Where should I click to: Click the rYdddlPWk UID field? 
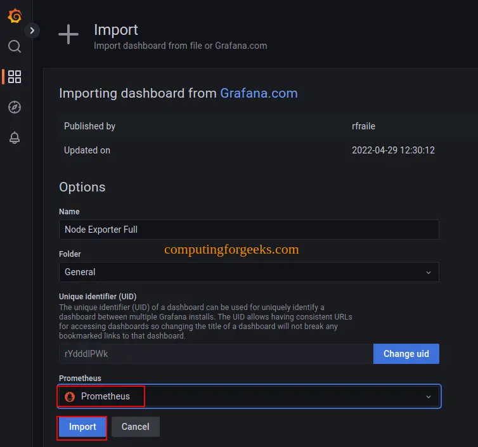[x=216, y=354]
